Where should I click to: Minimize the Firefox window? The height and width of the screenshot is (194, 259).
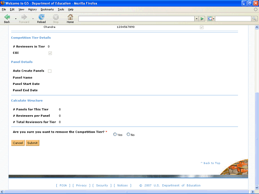(x=244, y=3)
